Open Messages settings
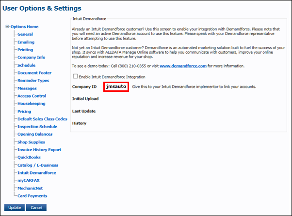This screenshot has height=216, width=292. 27,88
